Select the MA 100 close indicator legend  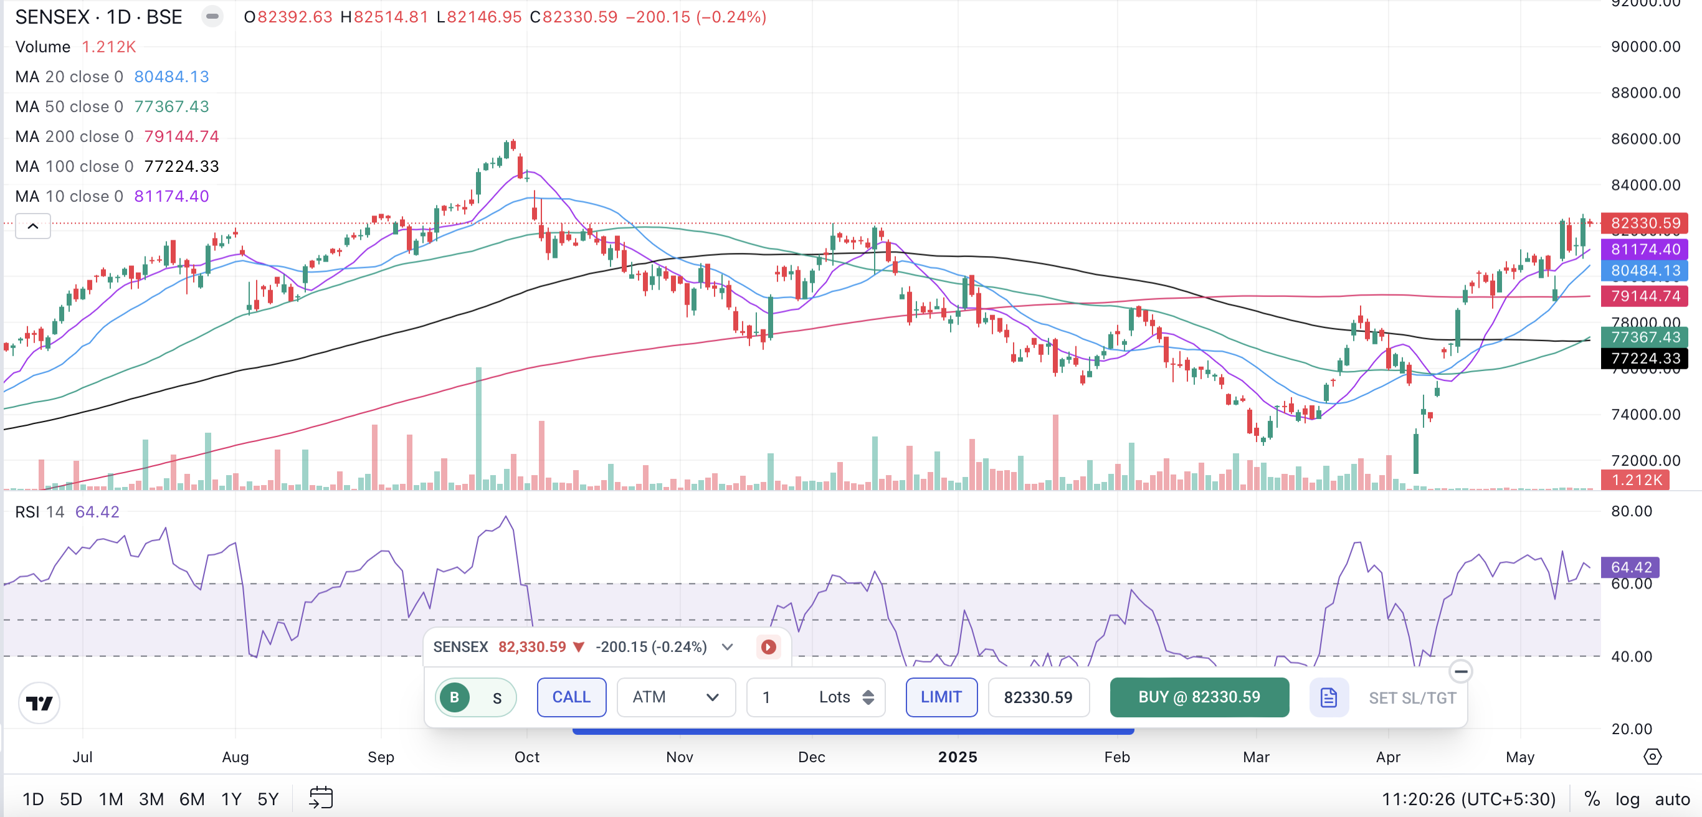pos(117,166)
